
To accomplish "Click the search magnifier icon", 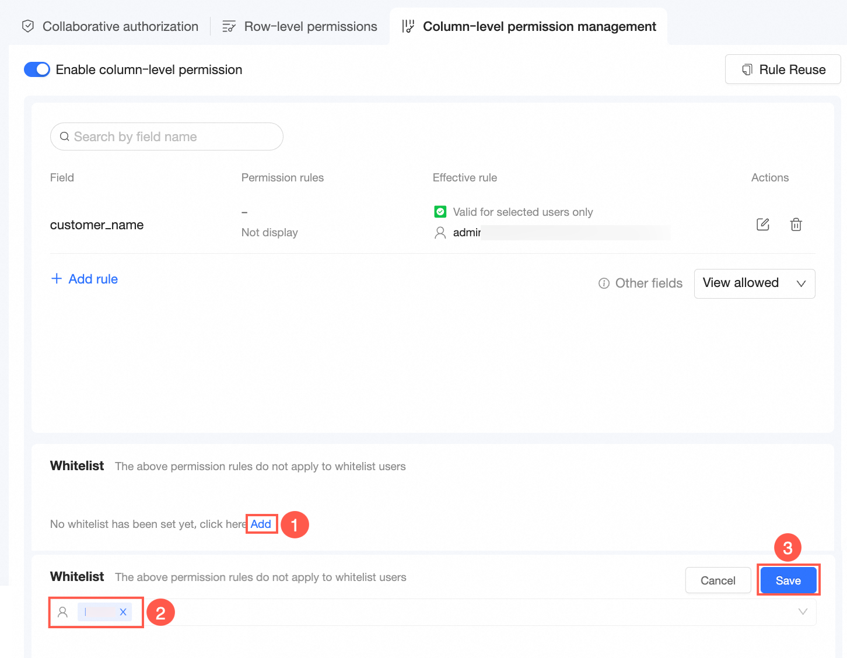I will pyautogui.click(x=65, y=136).
